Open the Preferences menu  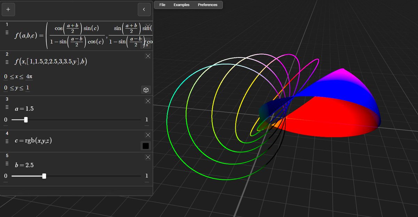[x=208, y=5]
